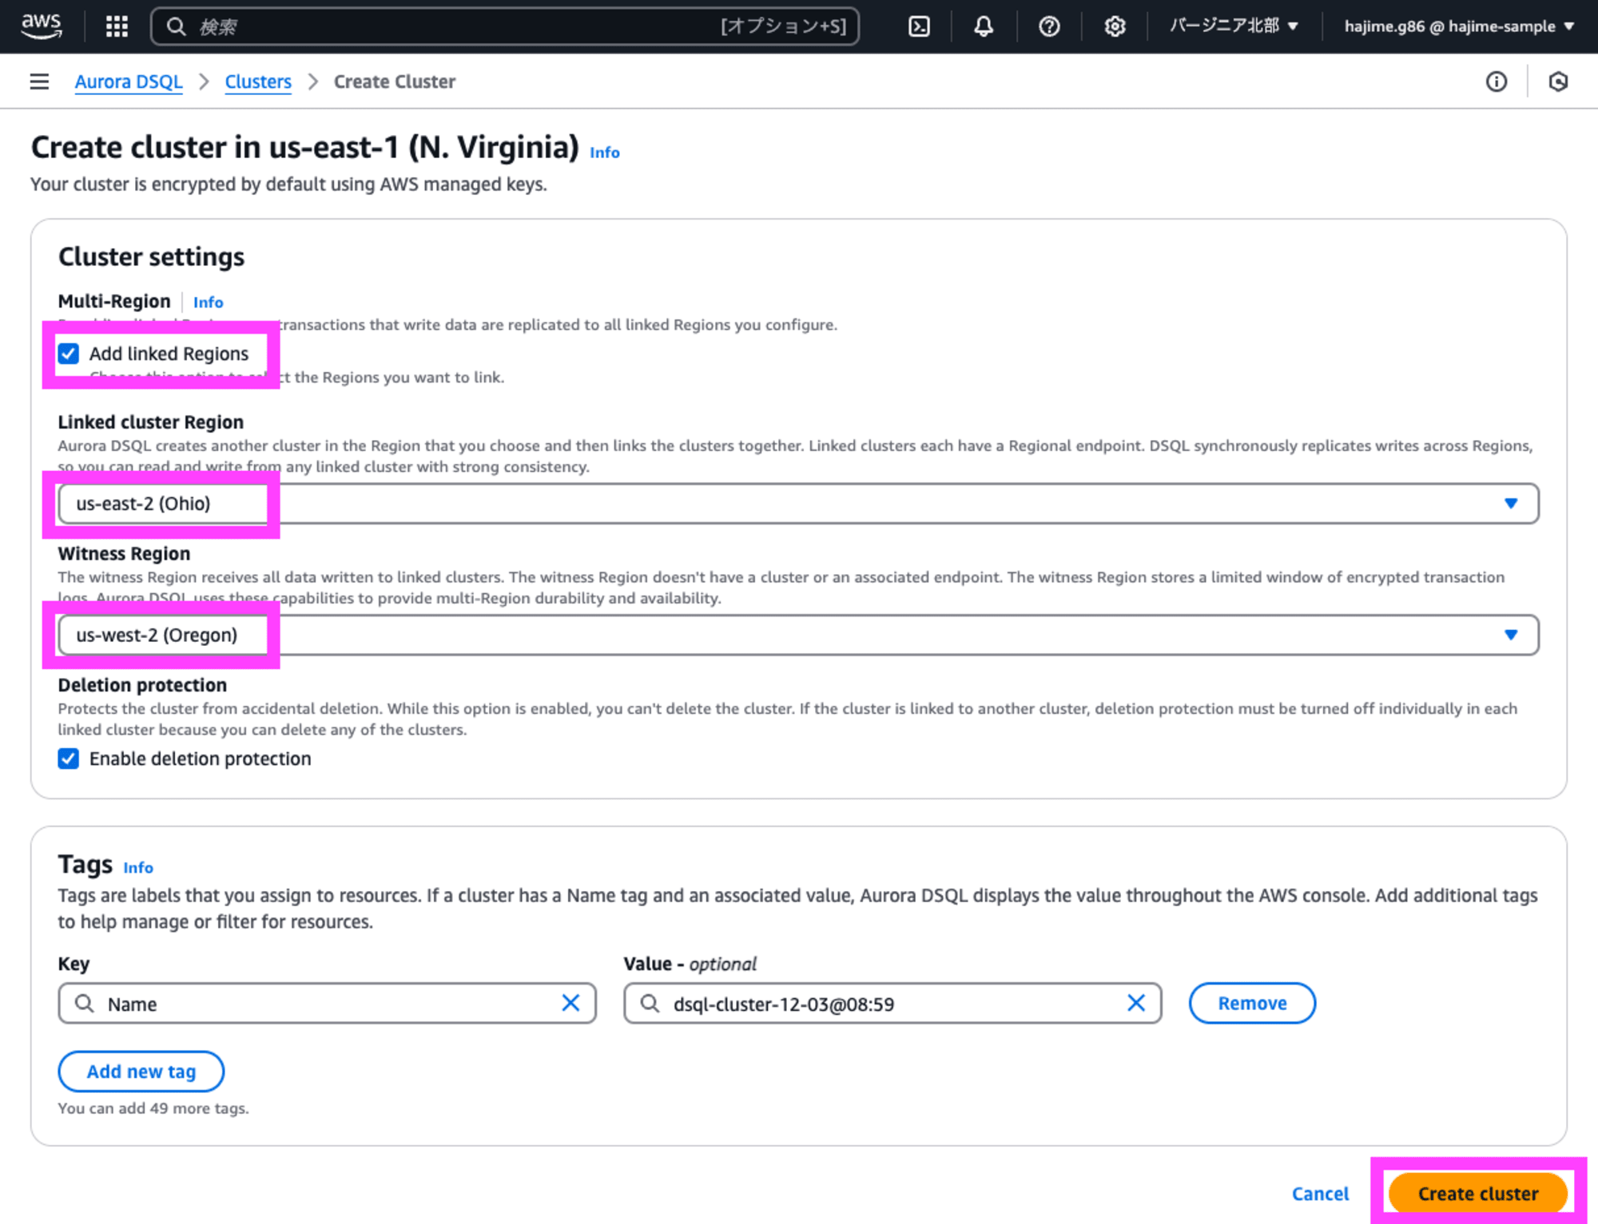Click the Cancel button
The width and height of the screenshot is (1598, 1224).
click(1320, 1194)
